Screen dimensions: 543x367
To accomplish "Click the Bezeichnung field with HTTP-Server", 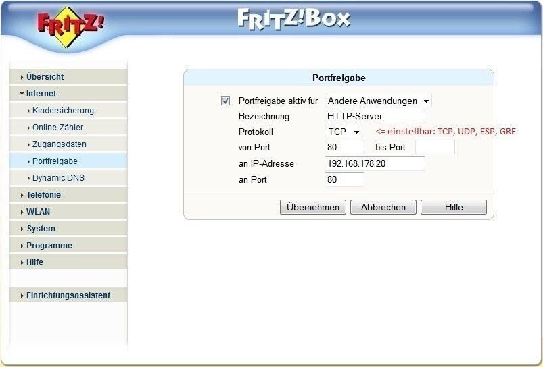I will [375, 116].
